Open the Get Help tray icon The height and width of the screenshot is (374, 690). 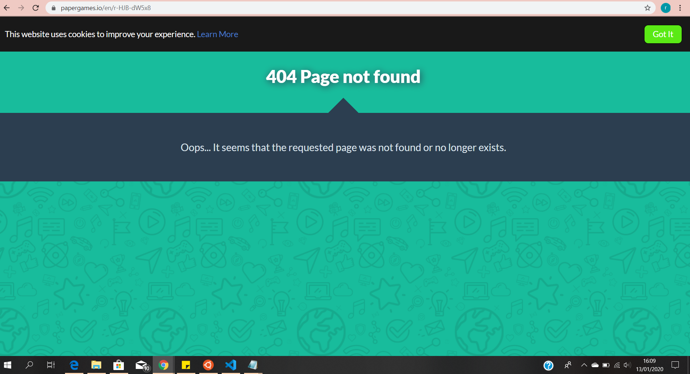548,365
